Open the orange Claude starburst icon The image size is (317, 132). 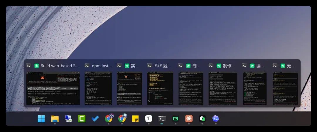[189, 119]
